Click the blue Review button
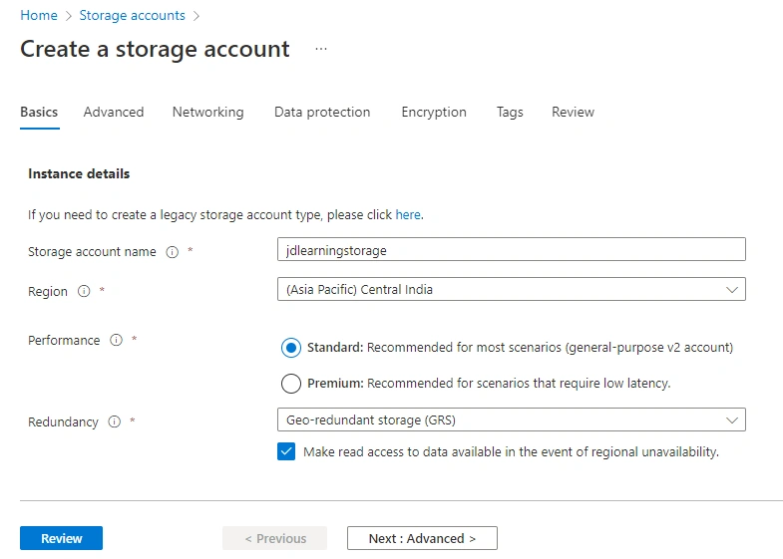The image size is (783, 559). (62, 538)
